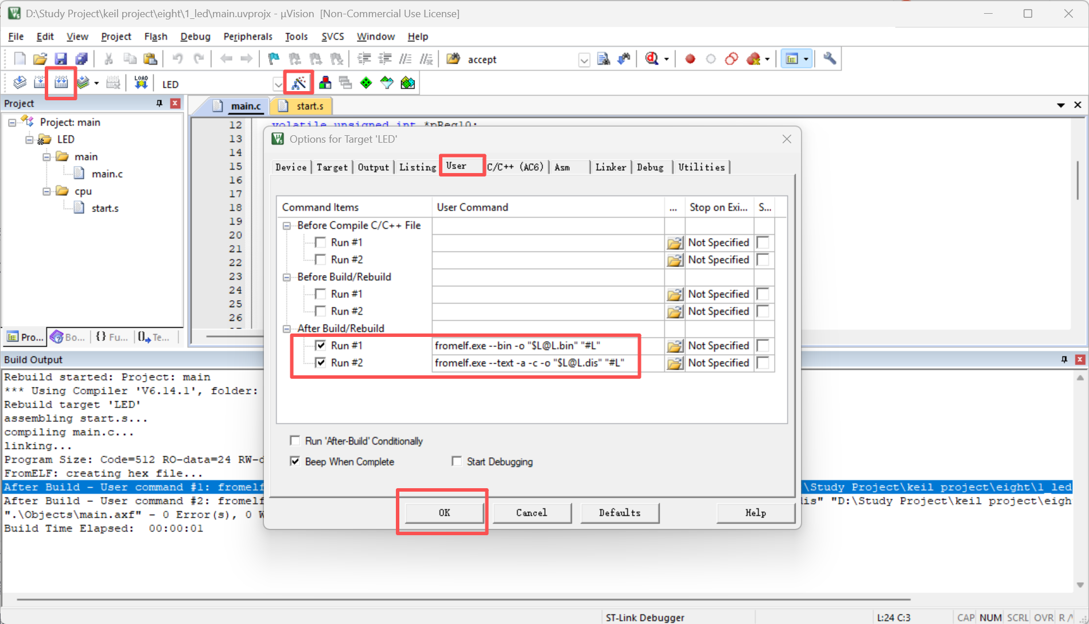Switch to the C/C++ (AC6) tab
Image resolution: width=1089 pixels, height=624 pixels.
[x=515, y=167]
